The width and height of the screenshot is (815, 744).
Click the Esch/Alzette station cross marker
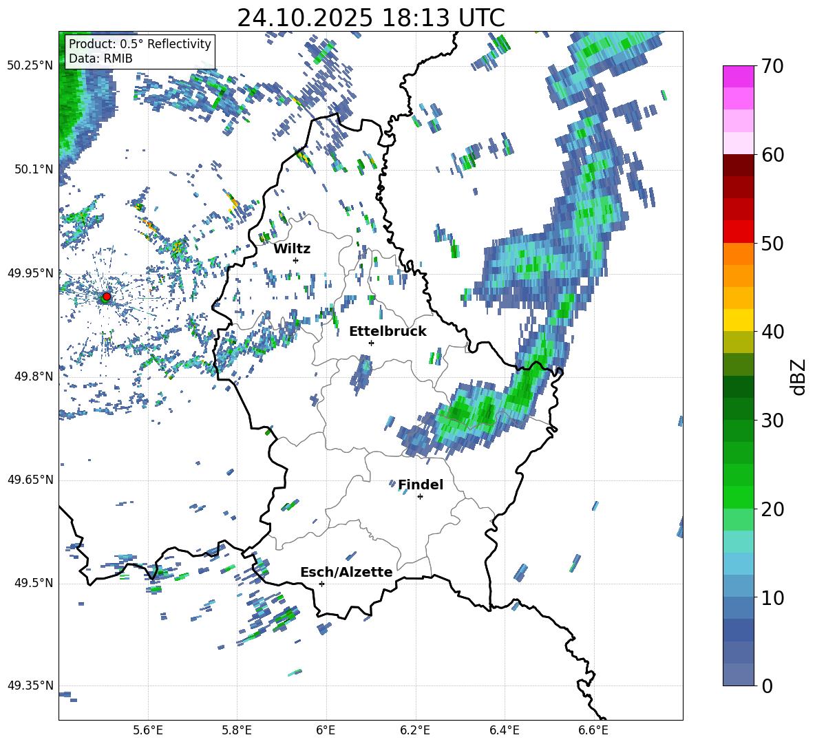point(321,584)
